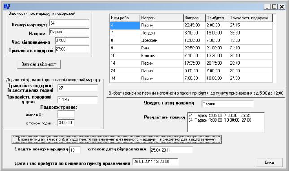
Task: Focus the Номер маршруту input field
Action: coord(69,23)
